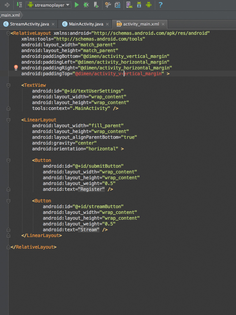The height and width of the screenshot is (315, 236).
Task: Click the red activity_vertical_margin paddingTop value
Action: [118, 74]
